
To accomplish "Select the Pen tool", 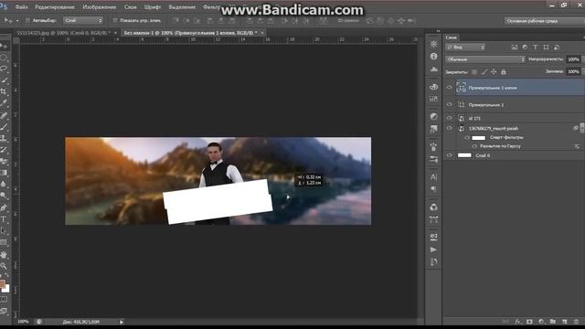I will pos(4,207).
